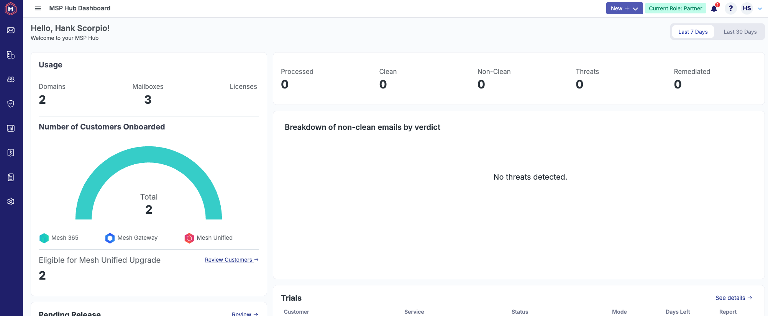The height and width of the screenshot is (316, 768).
Task: Expand the New dropdown button
Action: click(x=624, y=8)
